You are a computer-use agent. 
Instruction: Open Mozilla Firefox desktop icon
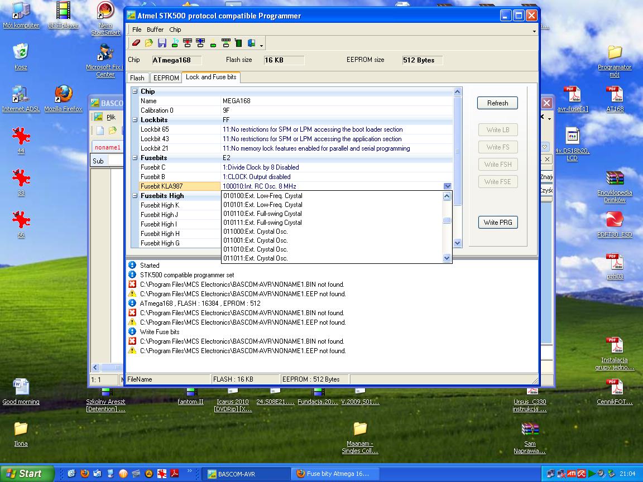63,99
